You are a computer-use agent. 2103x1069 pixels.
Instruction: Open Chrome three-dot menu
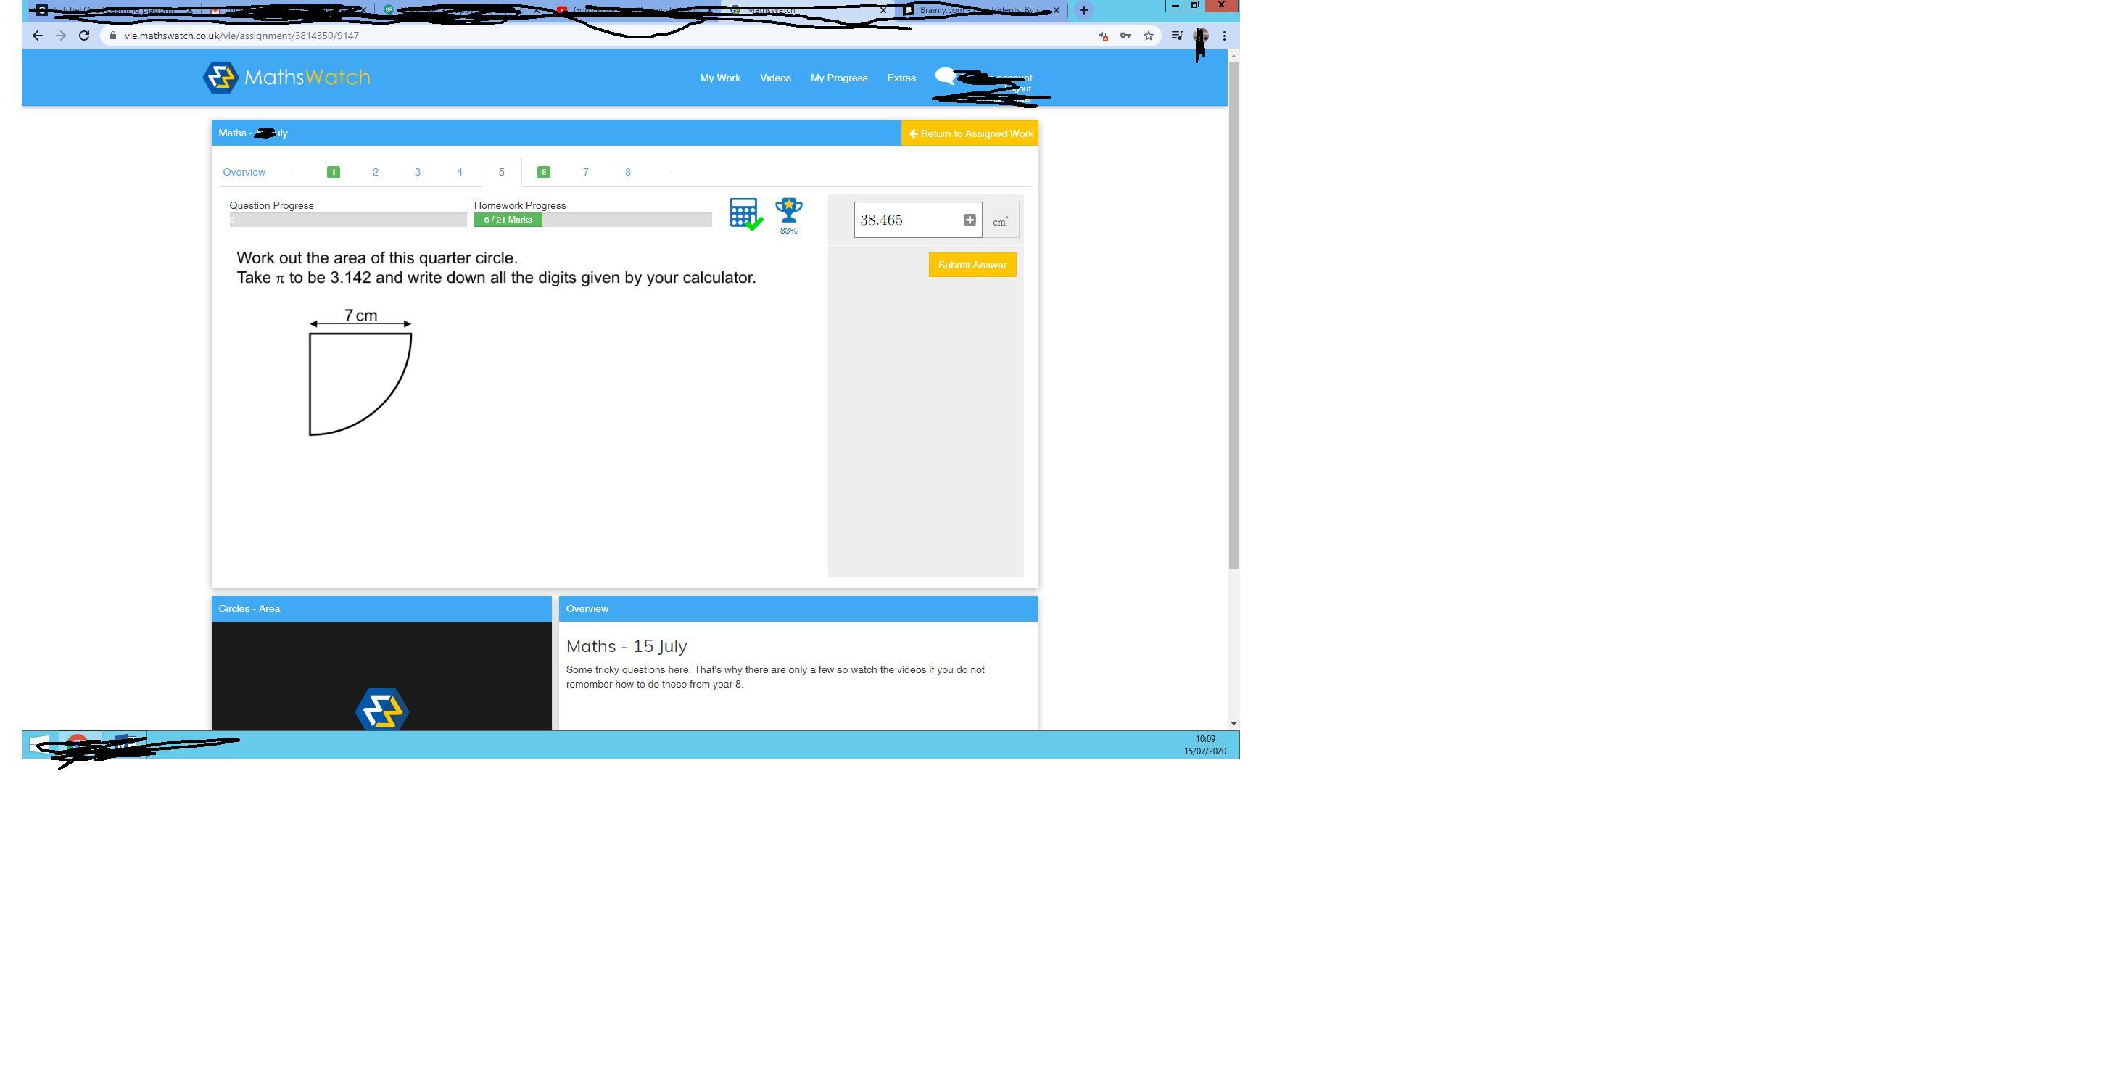pyautogui.click(x=1224, y=36)
